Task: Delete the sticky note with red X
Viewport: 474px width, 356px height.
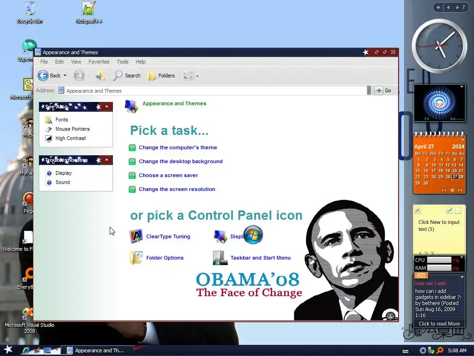Action: [x=418, y=210]
